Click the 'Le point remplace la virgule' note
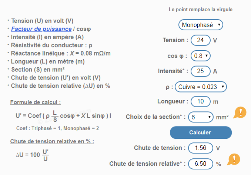This screenshot has height=175, width=251. tap(201, 10)
